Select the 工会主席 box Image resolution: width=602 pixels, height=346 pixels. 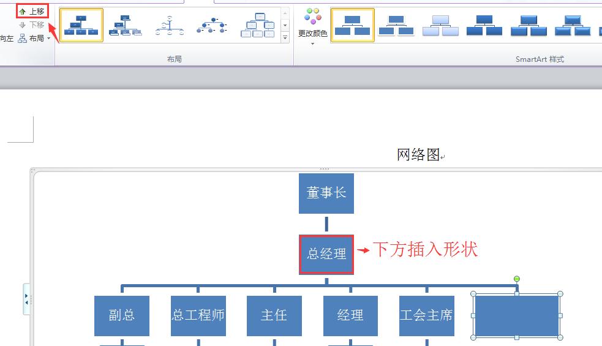pyautogui.click(x=427, y=315)
